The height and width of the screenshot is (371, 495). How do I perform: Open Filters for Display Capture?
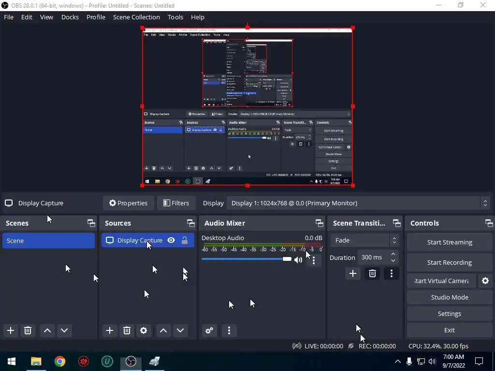tap(176, 203)
